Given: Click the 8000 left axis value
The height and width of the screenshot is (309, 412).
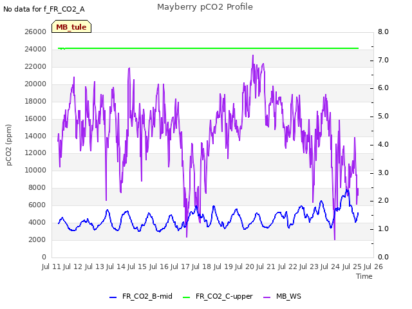Looking at the screenshot, I should (x=37, y=187).
